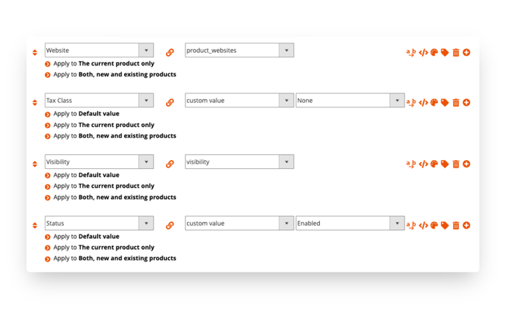Open the product_websites source dropdown
The image size is (506, 316).
240,50
